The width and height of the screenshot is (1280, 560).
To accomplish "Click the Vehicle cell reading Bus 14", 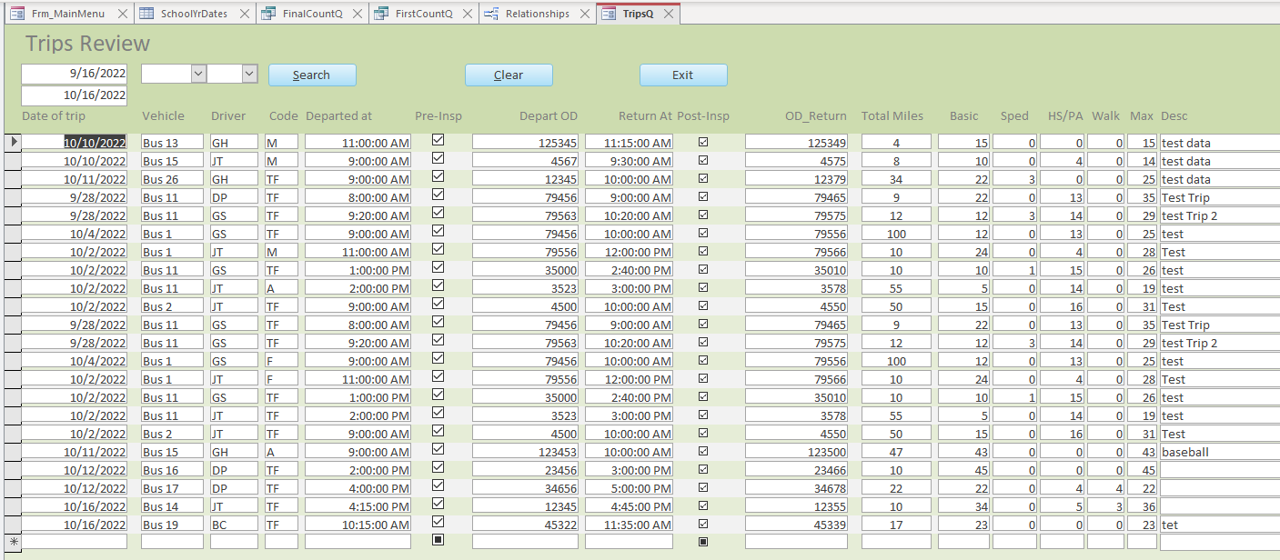I will [x=175, y=505].
